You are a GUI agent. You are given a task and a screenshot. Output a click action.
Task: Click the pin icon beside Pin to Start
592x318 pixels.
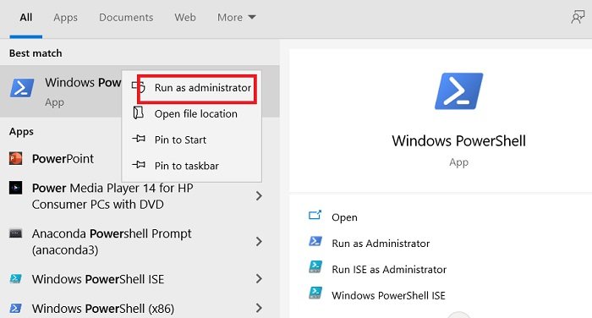139,139
